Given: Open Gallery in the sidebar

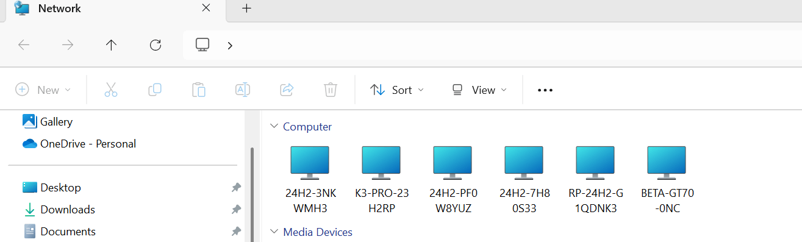Looking at the screenshot, I should coord(48,122).
